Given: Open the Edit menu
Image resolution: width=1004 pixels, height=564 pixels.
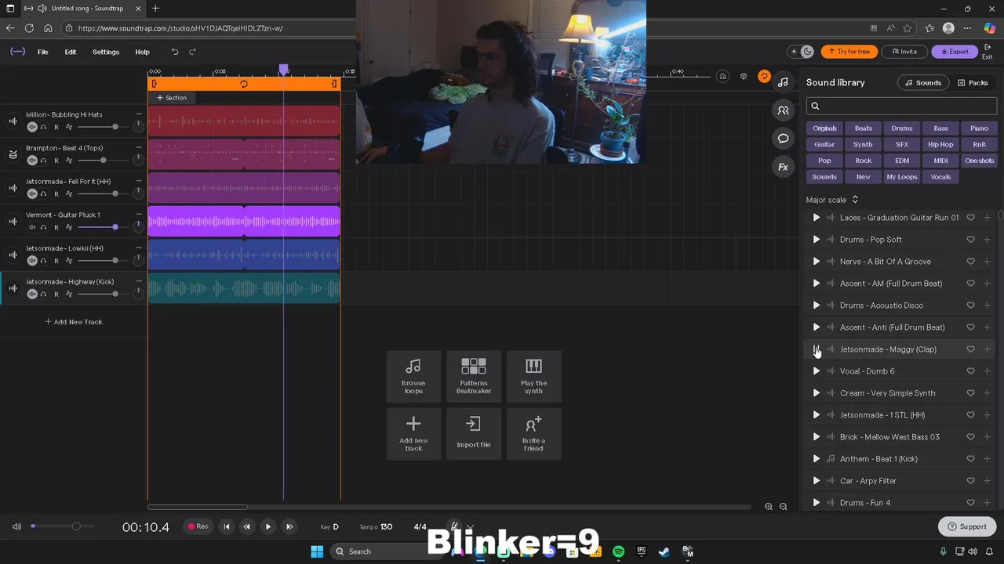Looking at the screenshot, I should tap(71, 52).
